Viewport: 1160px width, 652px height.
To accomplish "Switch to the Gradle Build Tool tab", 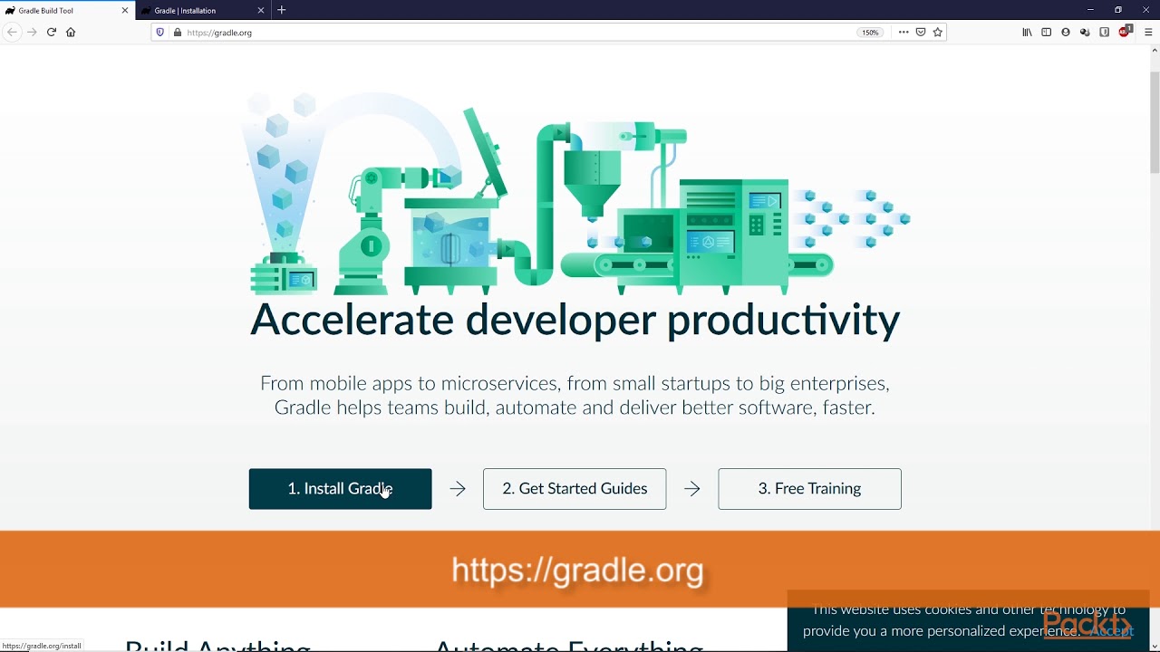I will (67, 10).
